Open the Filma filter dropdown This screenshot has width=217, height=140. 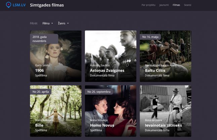click(x=47, y=24)
